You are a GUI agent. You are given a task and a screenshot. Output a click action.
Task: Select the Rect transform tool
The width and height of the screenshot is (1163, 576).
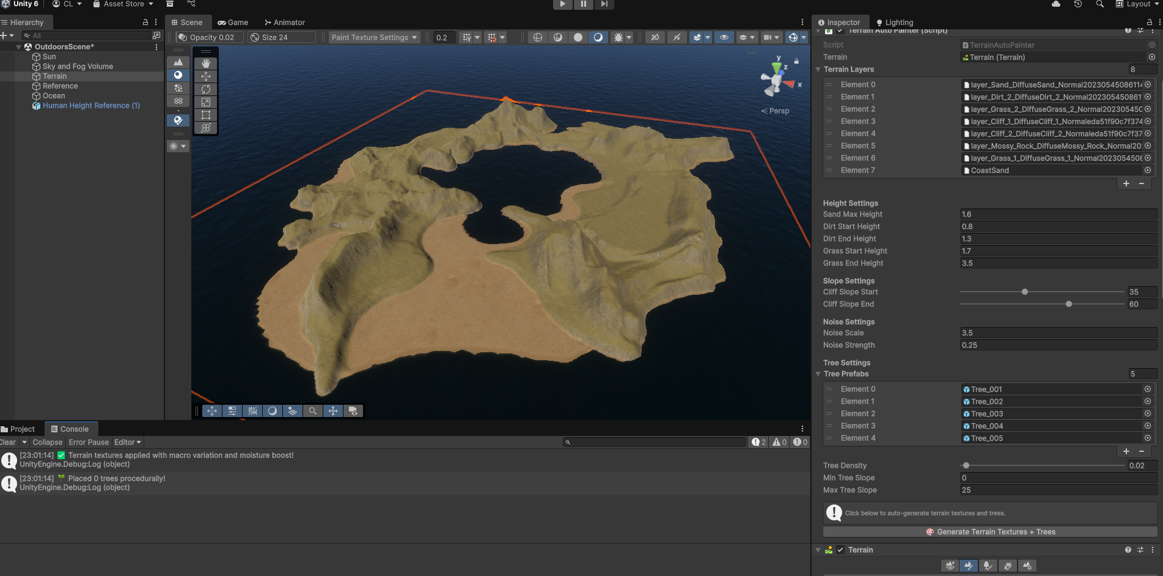(206, 115)
